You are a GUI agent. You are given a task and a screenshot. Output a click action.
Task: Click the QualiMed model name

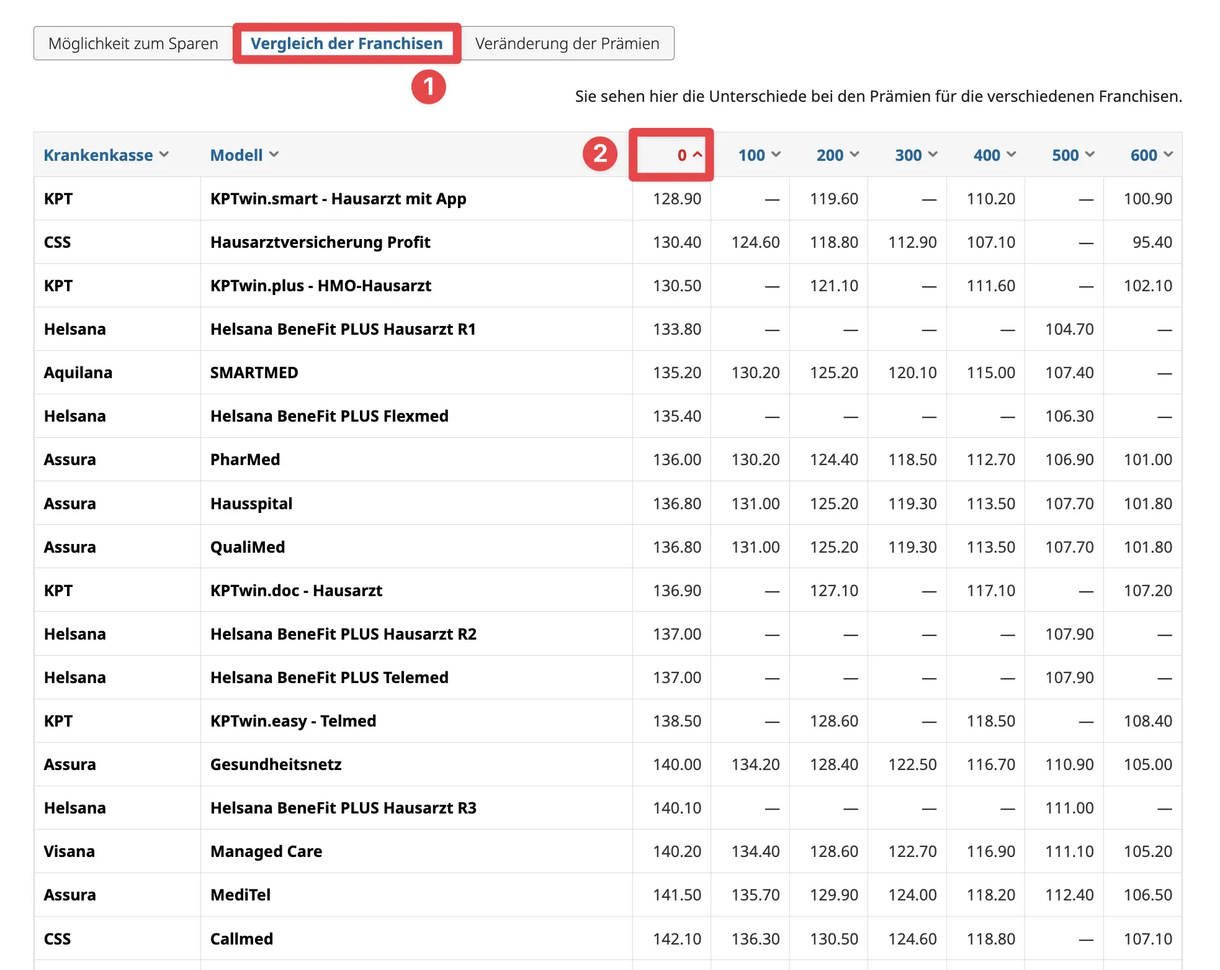[x=248, y=547]
